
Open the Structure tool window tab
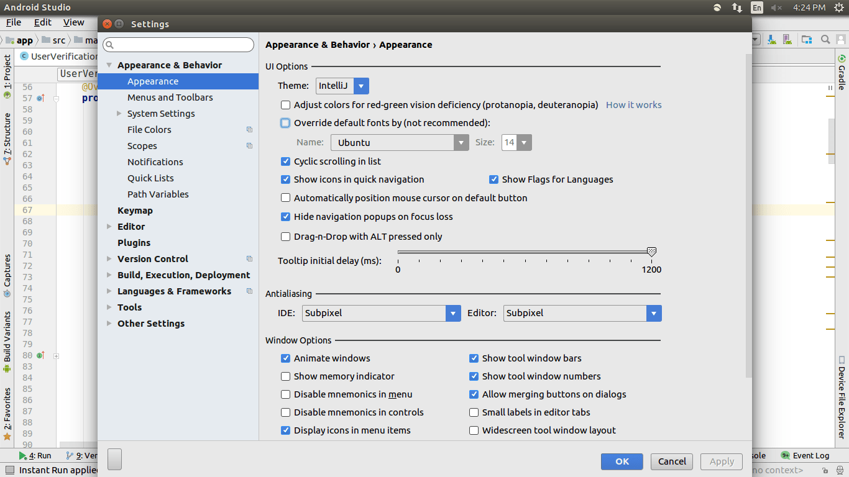(7, 139)
